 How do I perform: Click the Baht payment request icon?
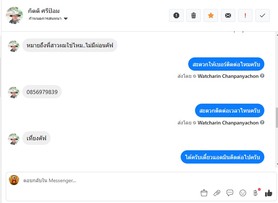(x=255, y=193)
